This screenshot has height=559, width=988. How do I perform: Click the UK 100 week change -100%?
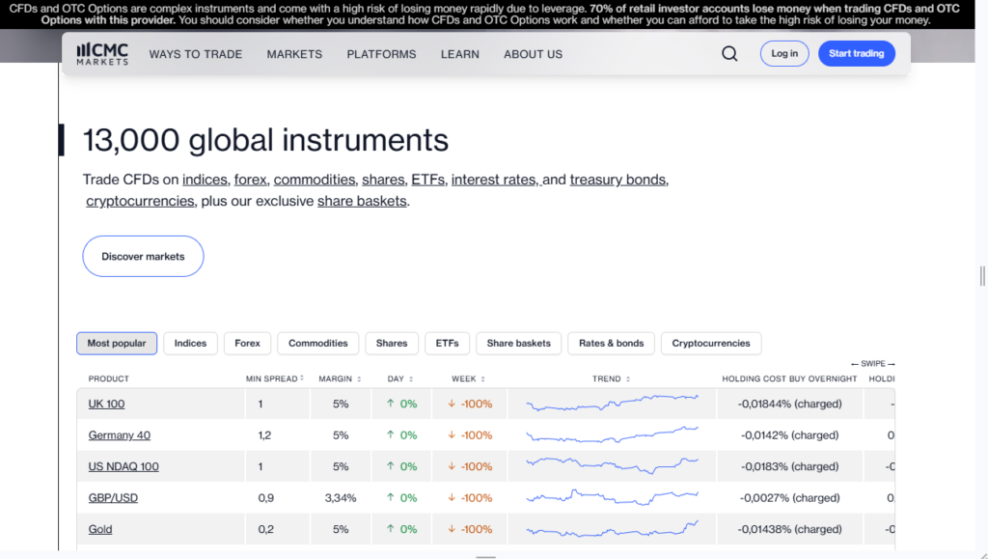(x=470, y=404)
